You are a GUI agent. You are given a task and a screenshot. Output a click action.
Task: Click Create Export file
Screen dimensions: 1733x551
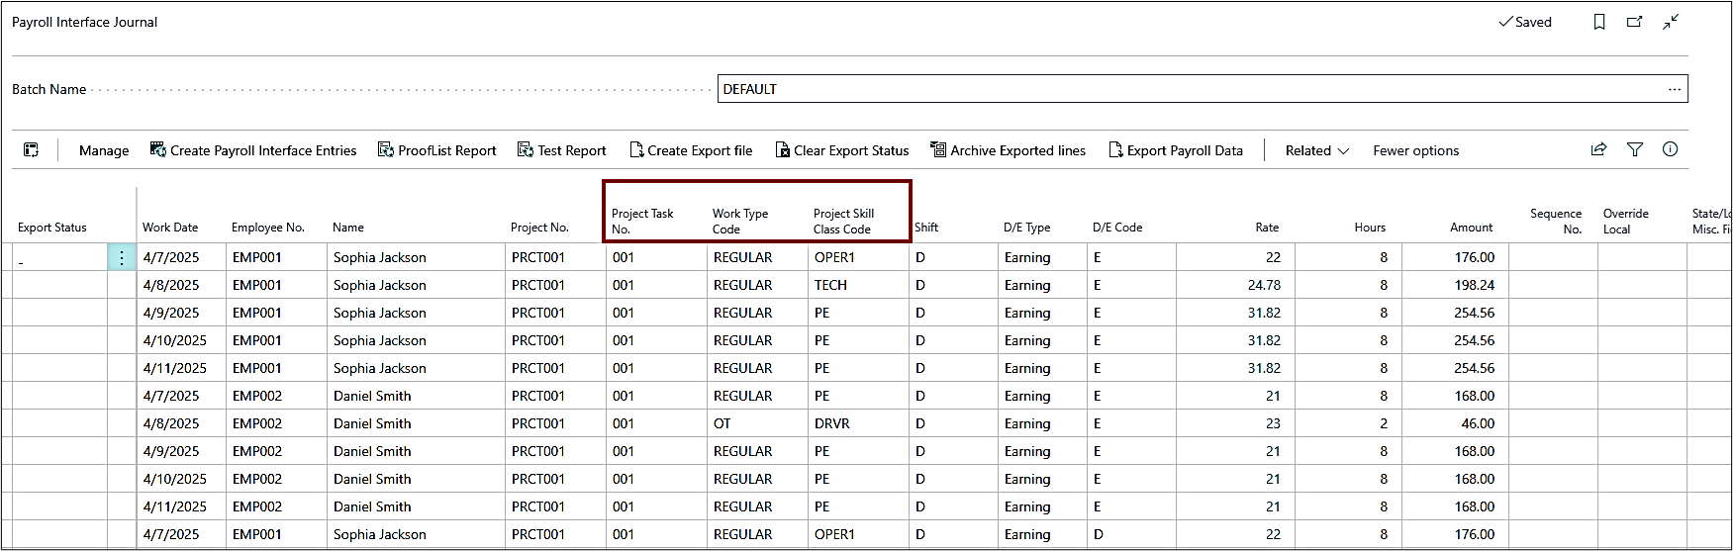click(x=691, y=150)
